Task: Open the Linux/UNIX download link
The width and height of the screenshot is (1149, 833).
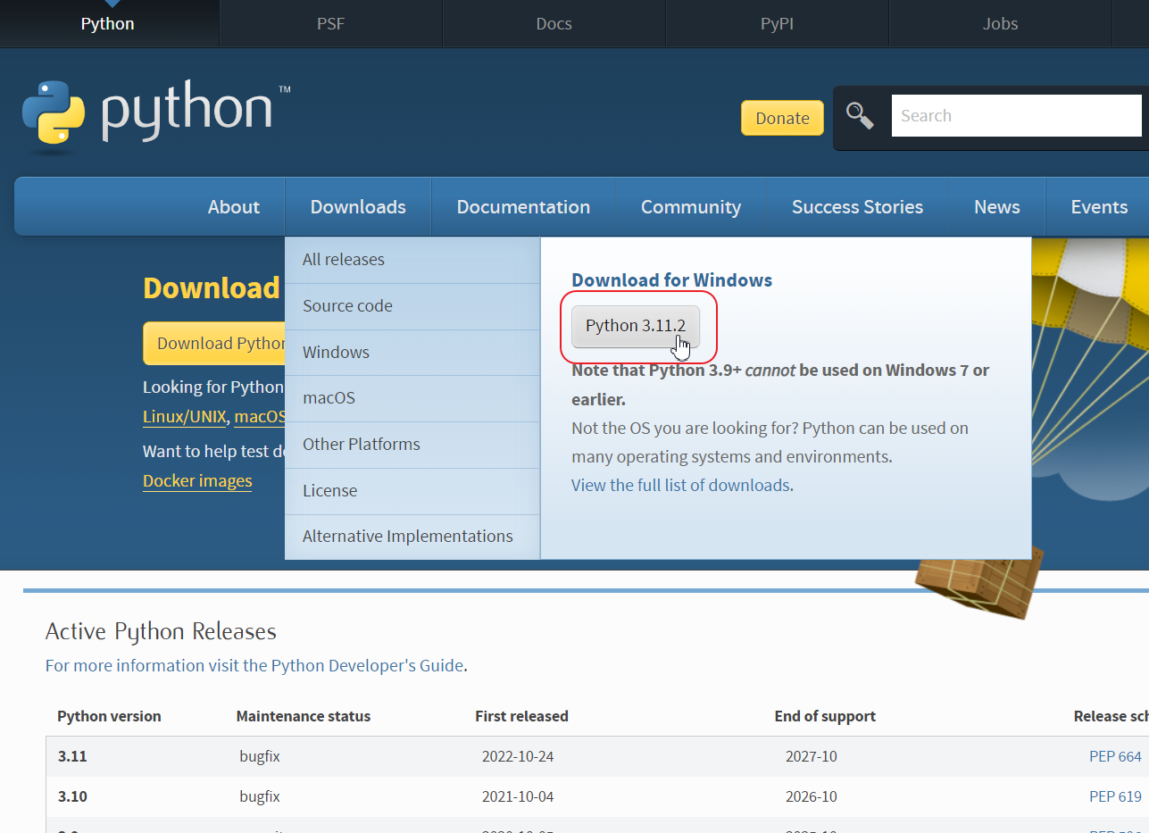Action: 184,417
